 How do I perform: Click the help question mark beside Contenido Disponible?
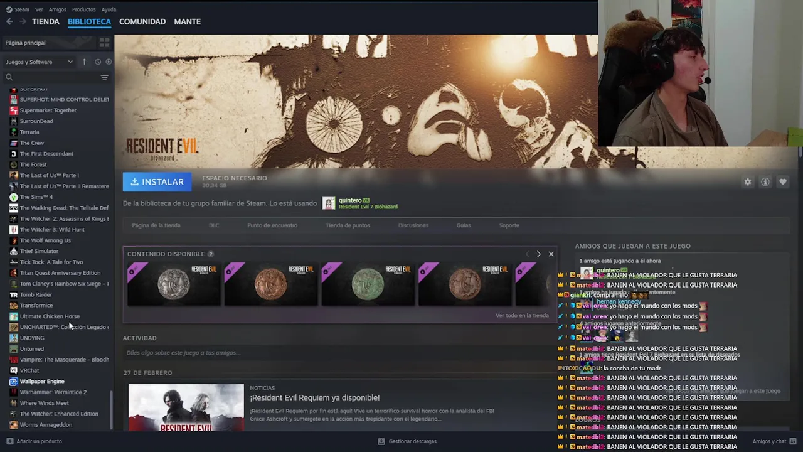click(211, 254)
